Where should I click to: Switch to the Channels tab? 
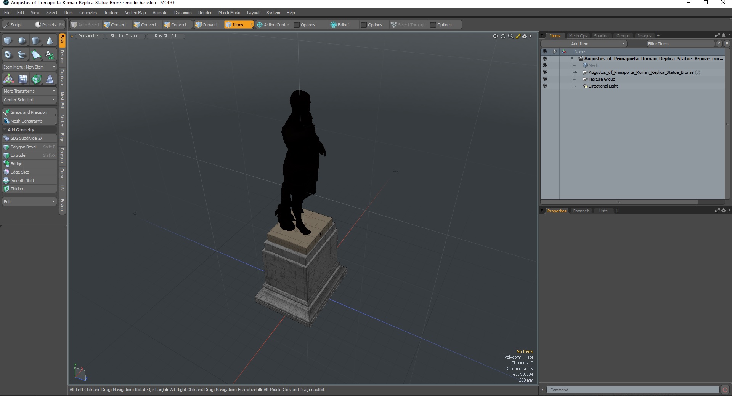pos(581,211)
